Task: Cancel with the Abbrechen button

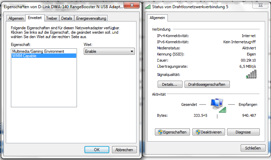Action: [124, 150]
